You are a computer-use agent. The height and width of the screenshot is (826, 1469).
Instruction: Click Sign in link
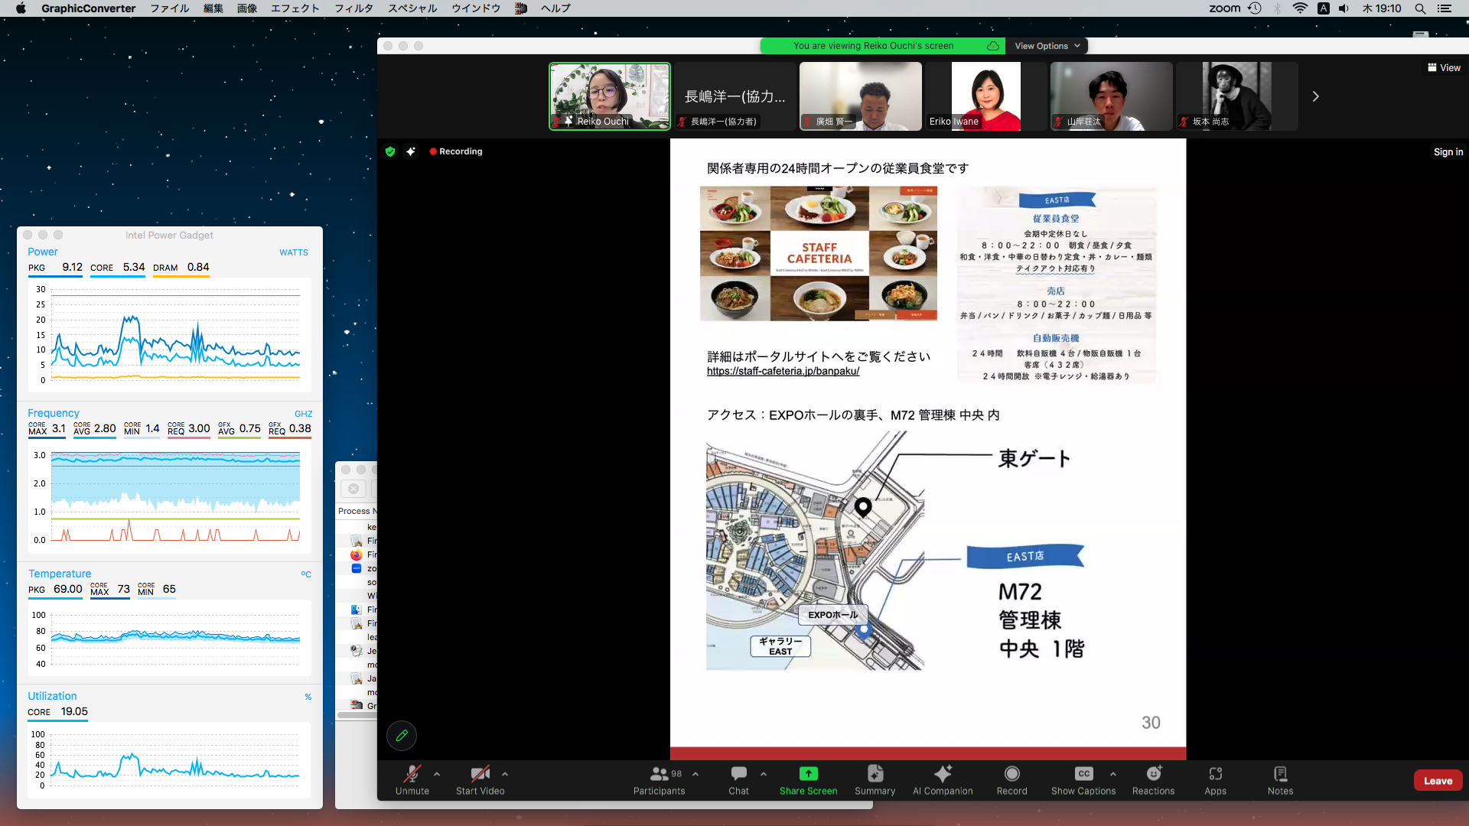click(1448, 152)
